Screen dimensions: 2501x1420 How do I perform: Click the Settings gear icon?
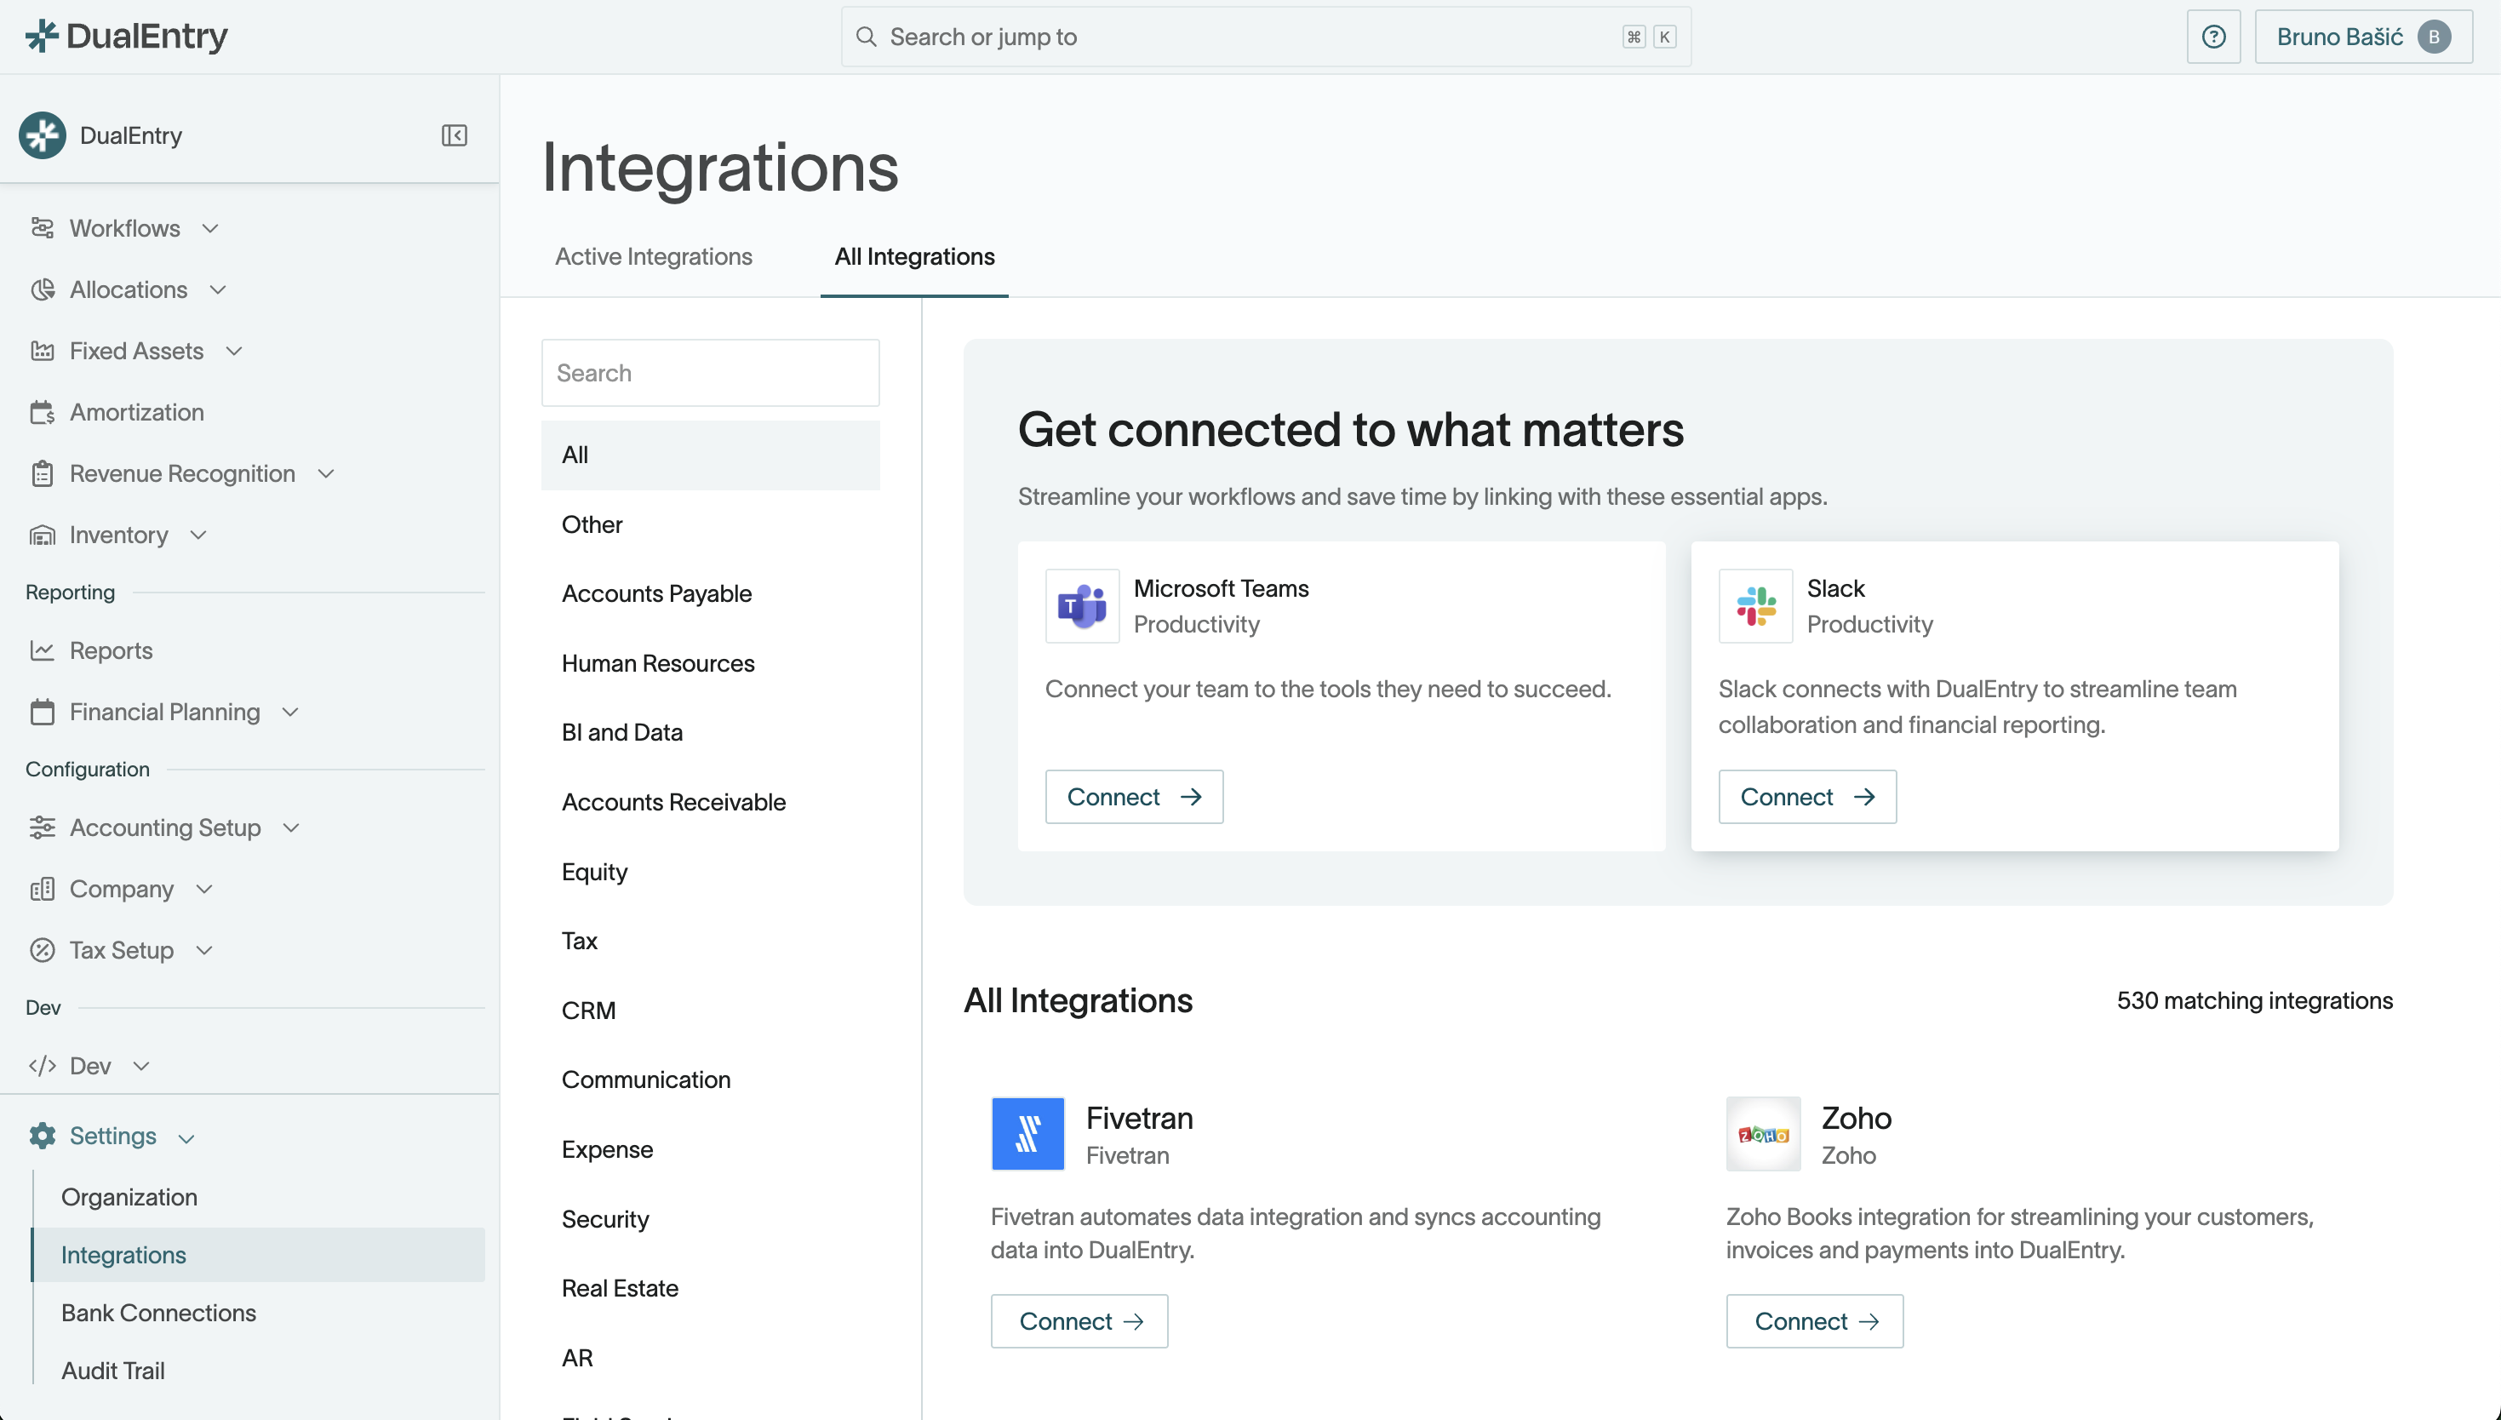click(43, 1135)
